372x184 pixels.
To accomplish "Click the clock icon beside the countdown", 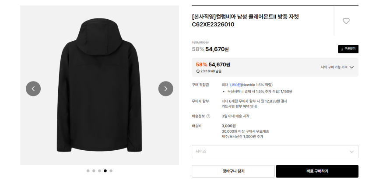I will point(198,71).
